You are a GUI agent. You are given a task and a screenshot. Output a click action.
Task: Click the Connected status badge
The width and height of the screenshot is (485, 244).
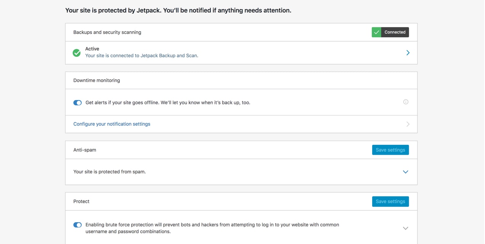coord(395,32)
